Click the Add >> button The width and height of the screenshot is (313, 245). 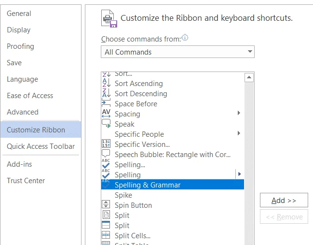(284, 200)
